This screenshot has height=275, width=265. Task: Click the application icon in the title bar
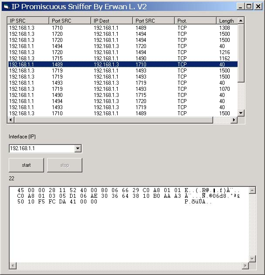point(6,6)
